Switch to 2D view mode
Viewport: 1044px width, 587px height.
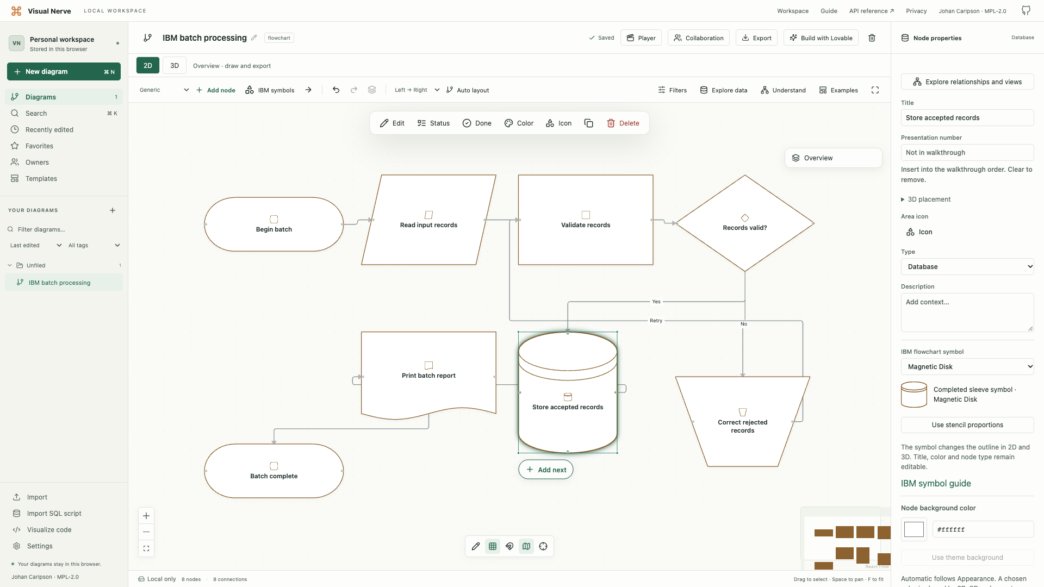pyautogui.click(x=148, y=66)
